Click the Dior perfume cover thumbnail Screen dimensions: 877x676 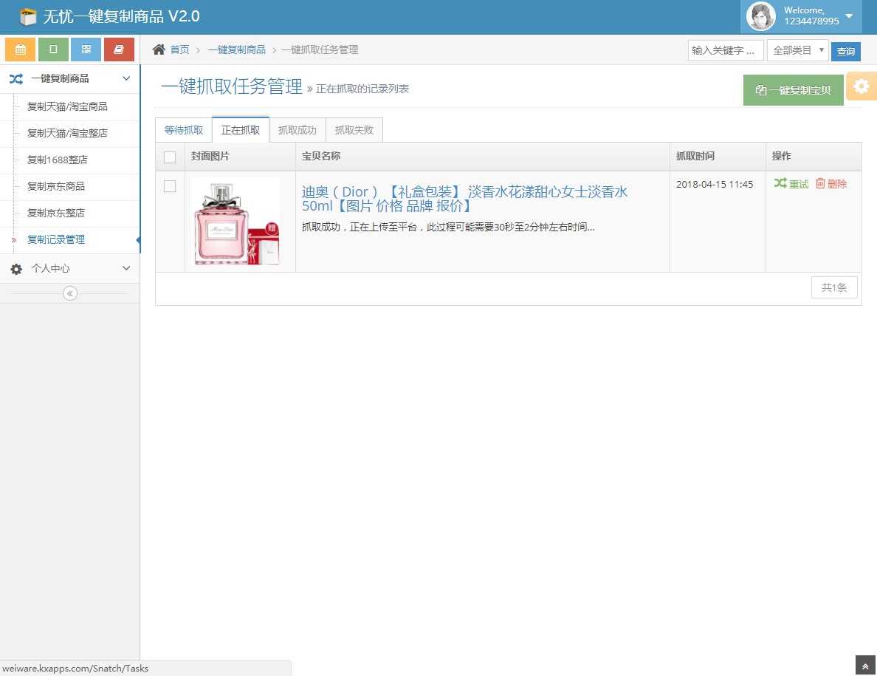(x=235, y=221)
